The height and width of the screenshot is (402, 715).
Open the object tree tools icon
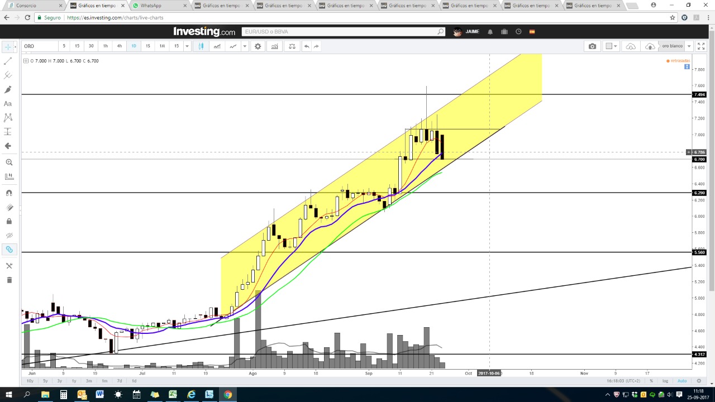tap(8, 266)
